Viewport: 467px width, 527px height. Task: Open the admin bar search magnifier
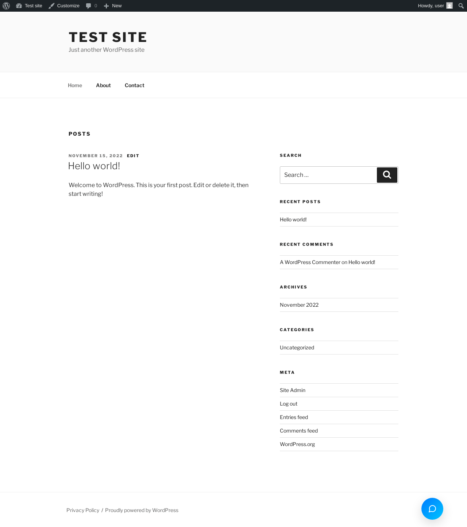[461, 6]
